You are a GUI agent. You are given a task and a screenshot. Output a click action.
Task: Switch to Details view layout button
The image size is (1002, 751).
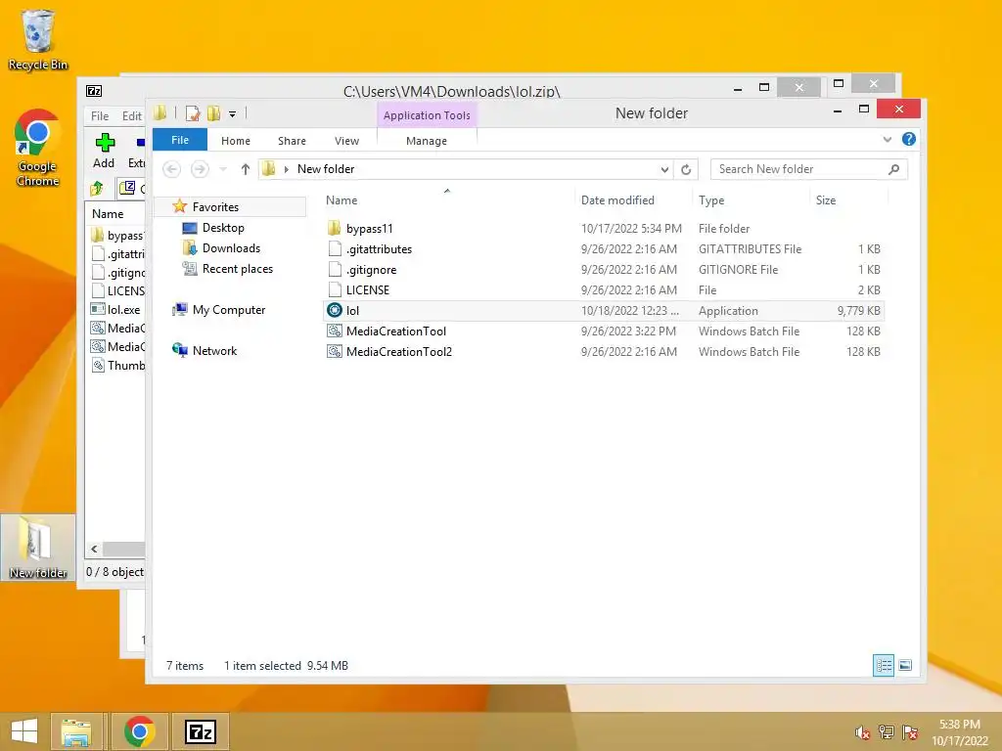[884, 665]
